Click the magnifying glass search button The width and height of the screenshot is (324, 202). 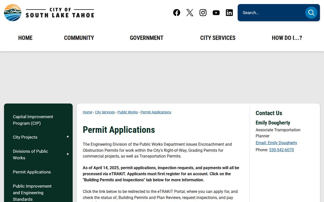[x=311, y=13]
